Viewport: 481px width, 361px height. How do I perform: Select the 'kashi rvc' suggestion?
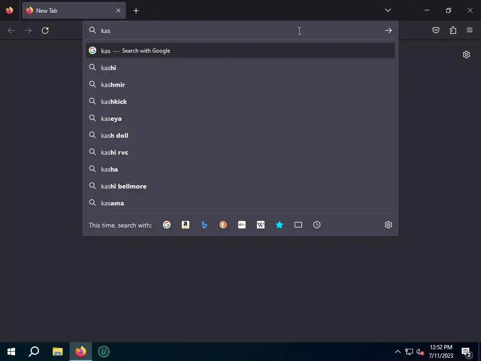(240, 152)
